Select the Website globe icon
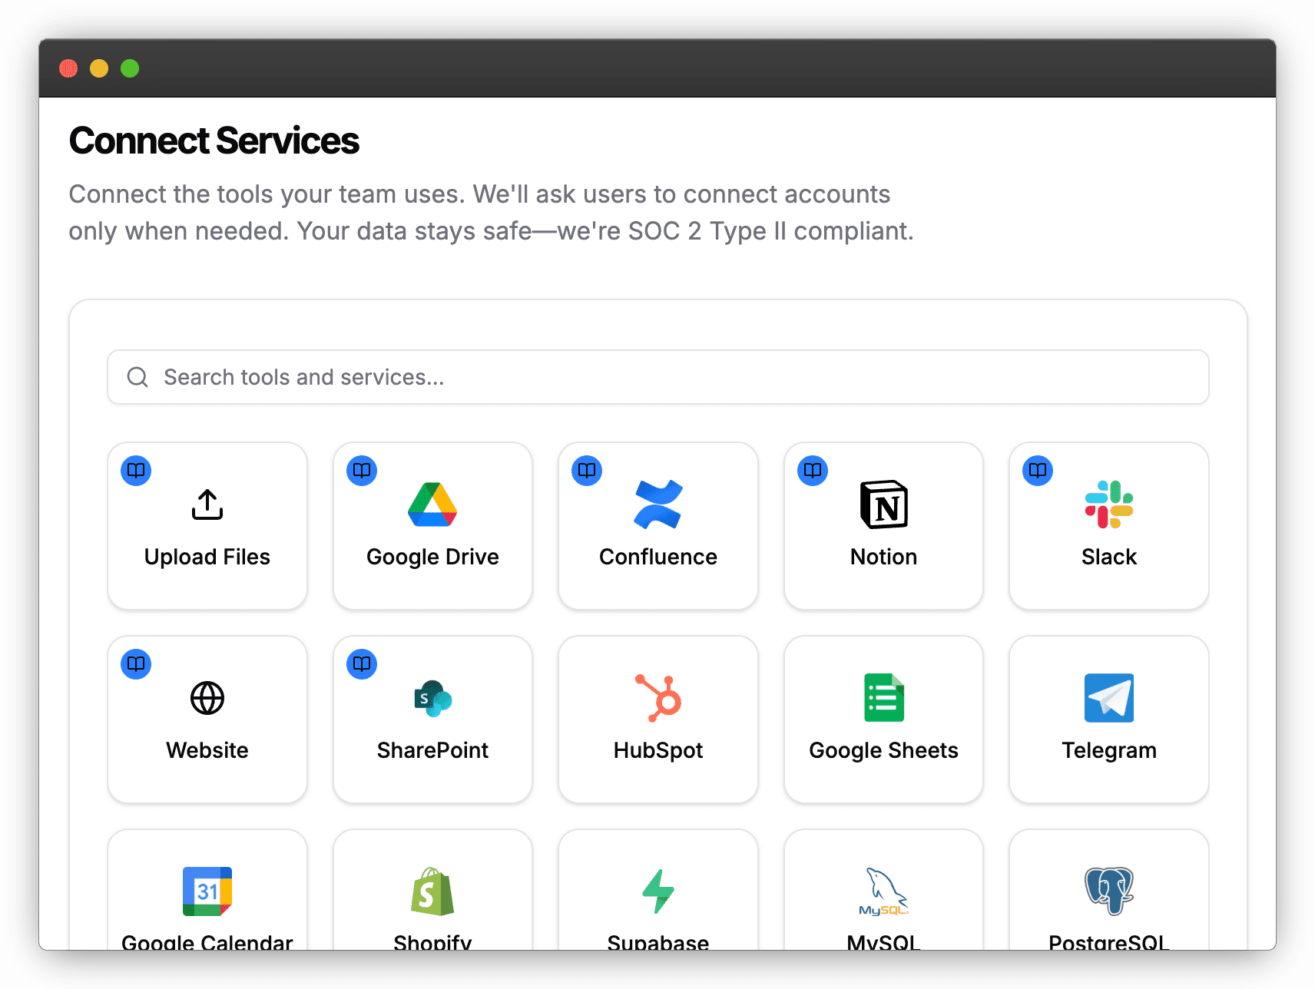Image resolution: width=1315 pixels, height=989 pixels. coord(207,698)
